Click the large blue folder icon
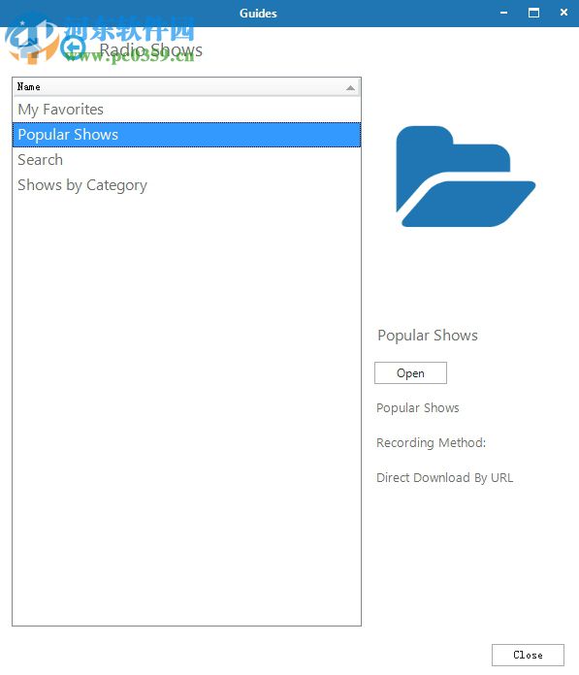The width and height of the screenshot is (579, 675). point(466,177)
